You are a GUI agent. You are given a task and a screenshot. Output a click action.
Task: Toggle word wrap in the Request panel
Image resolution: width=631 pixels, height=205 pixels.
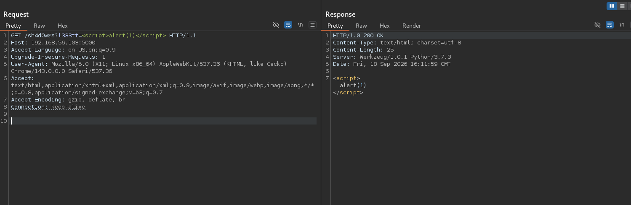click(x=288, y=25)
